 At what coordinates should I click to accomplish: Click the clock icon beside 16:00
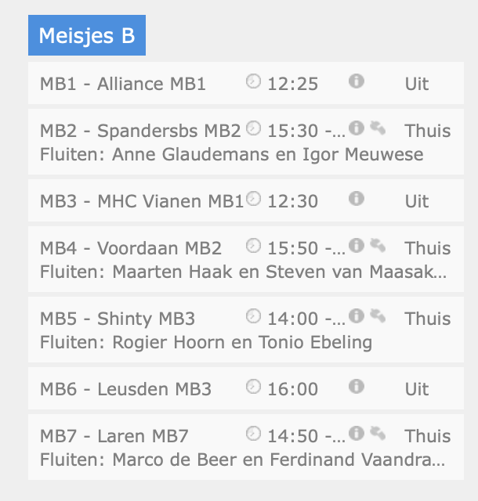253,386
